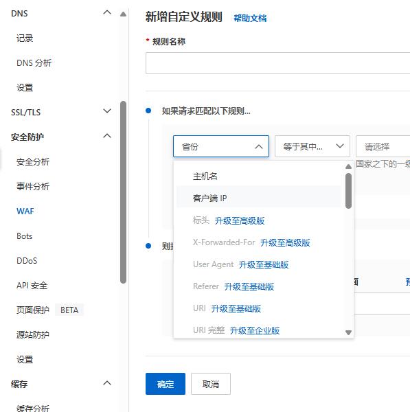Open 记录 under DNS

(x=25, y=38)
